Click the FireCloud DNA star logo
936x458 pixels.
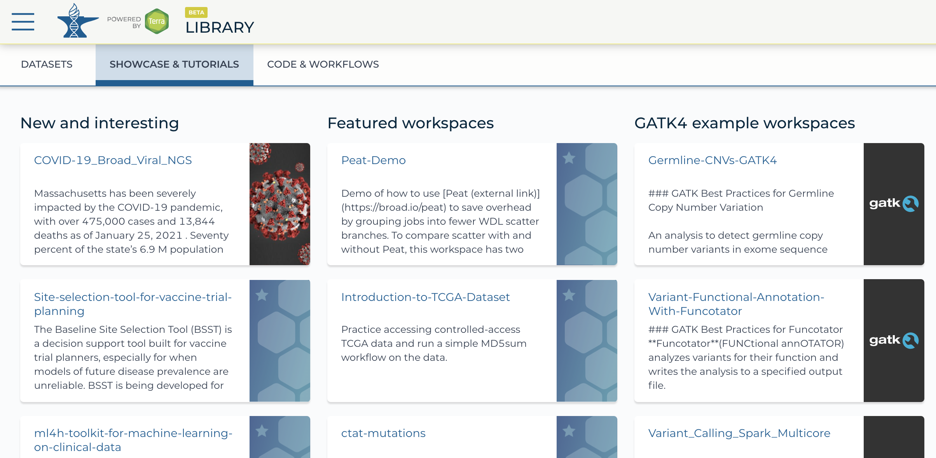[78, 21]
